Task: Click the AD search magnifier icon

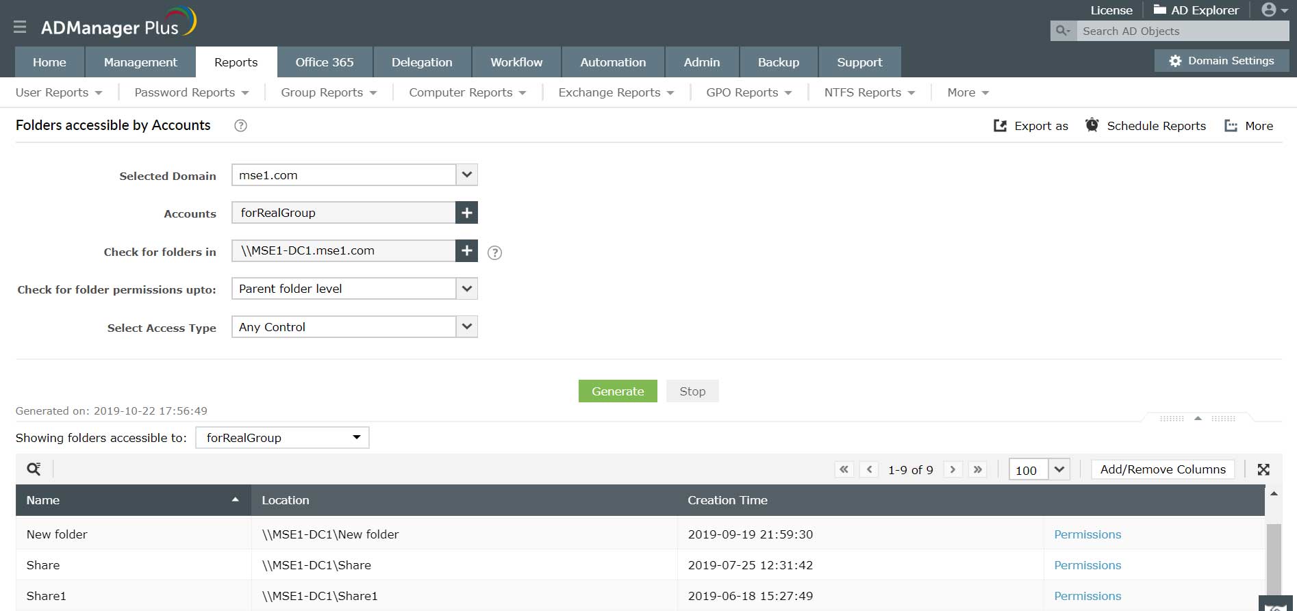Action: pos(1063,31)
